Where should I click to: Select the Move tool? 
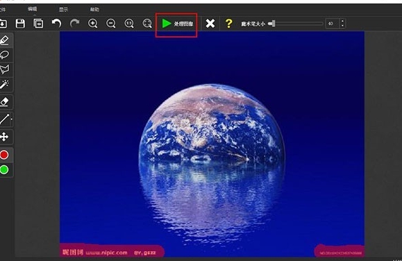[x=4, y=137]
